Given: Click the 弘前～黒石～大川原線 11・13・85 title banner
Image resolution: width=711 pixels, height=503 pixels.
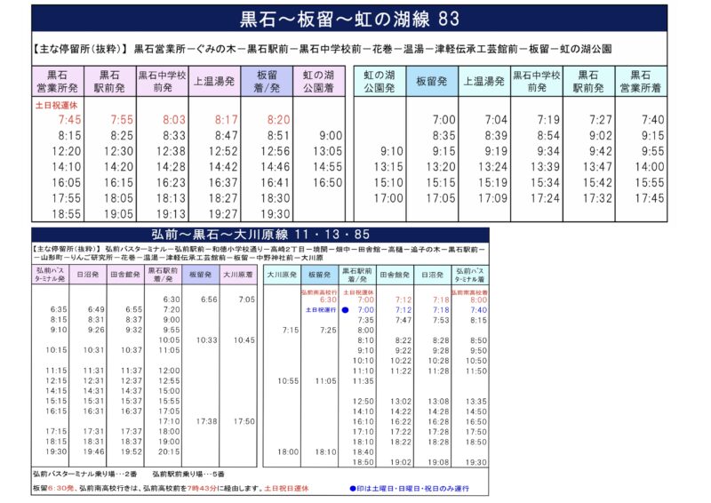Looking at the screenshot, I should pyautogui.click(x=260, y=235).
